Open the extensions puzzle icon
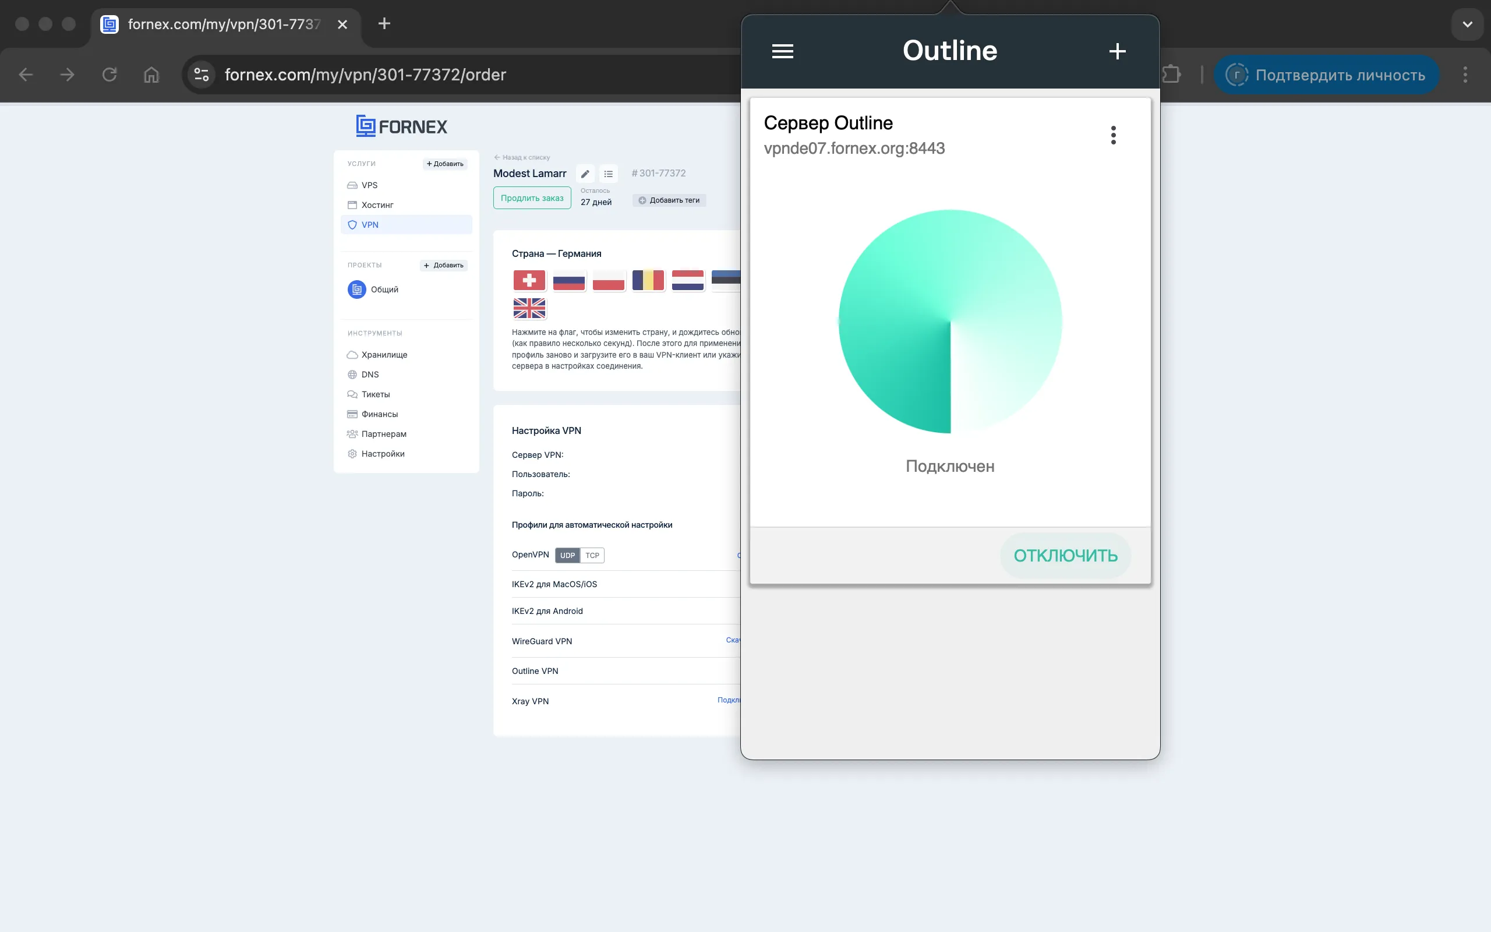Screen dimensions: 1491x932 (x=1171, y=75)
